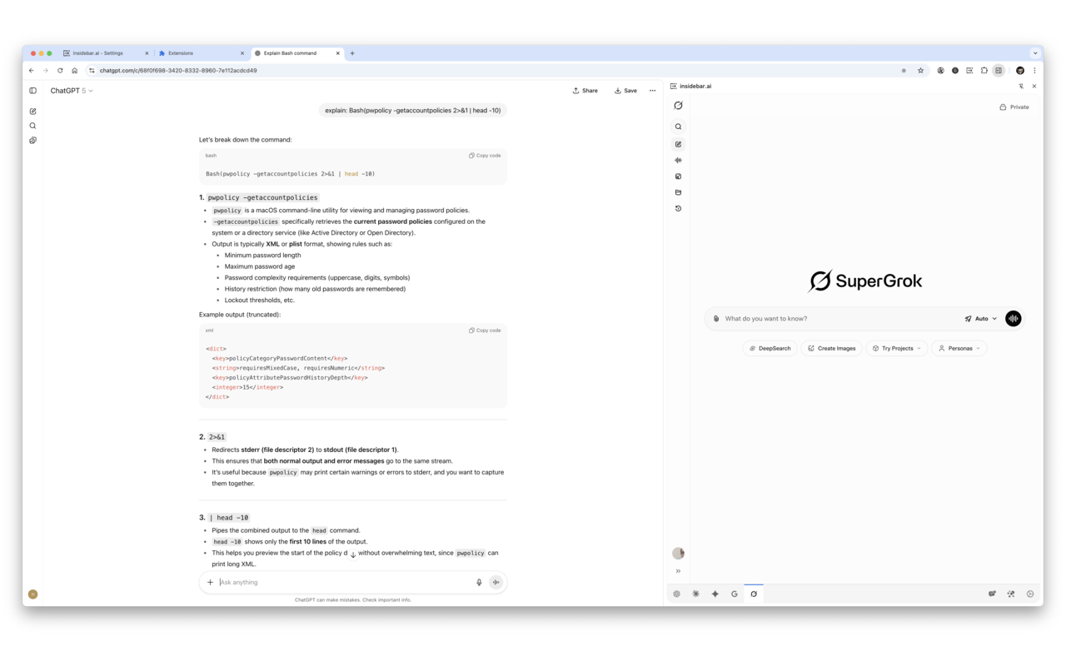Click the Grok voice waveform icon
Viewport: 1066px width, 666px height.
click(678, 160)
